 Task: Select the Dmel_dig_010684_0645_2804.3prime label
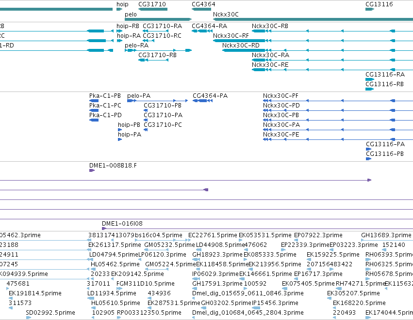pos(248,313)
